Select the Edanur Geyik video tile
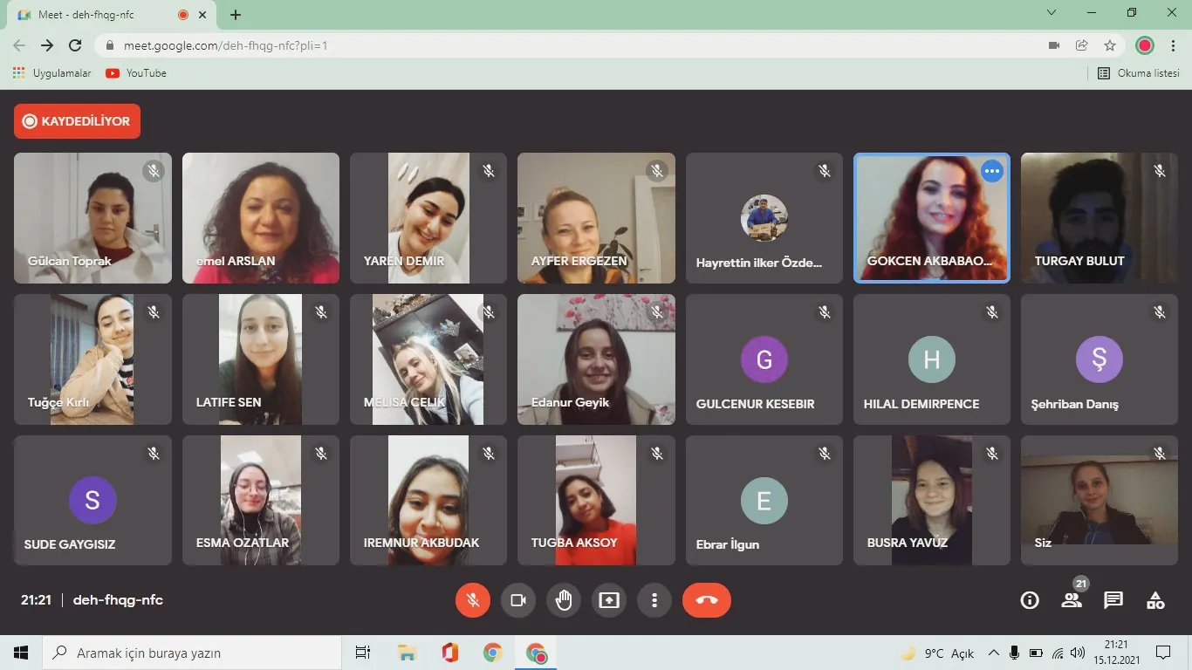The image size is (1192, 670). [596, 359]
